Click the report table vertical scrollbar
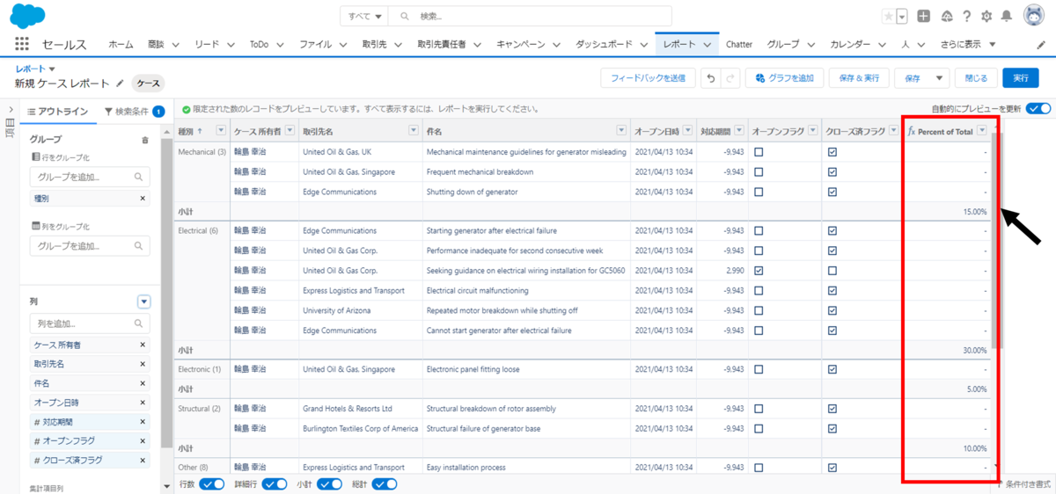The height and width of the screenshot is (494, 1056). tap(996, 239)
